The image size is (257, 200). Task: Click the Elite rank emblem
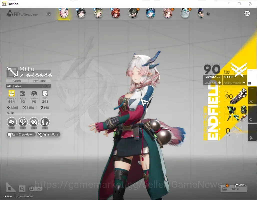[239, 70]
